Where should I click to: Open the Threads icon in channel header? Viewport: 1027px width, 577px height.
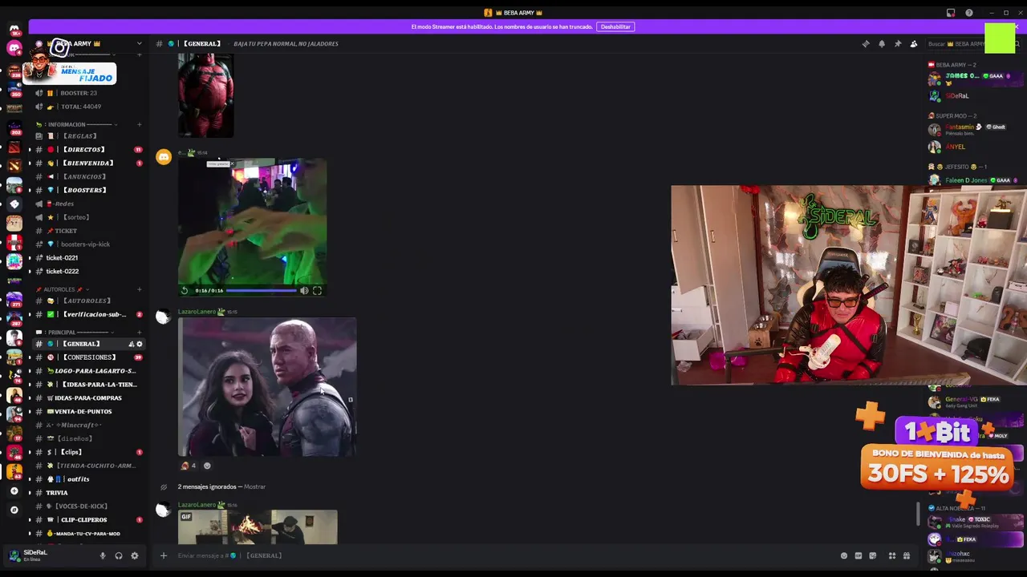[x=865, y=44]
